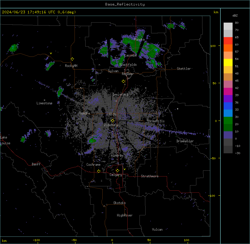
Task: Click the yellow marker south of RedDeer
Action: pyautogui.click(x=124, y=81)
